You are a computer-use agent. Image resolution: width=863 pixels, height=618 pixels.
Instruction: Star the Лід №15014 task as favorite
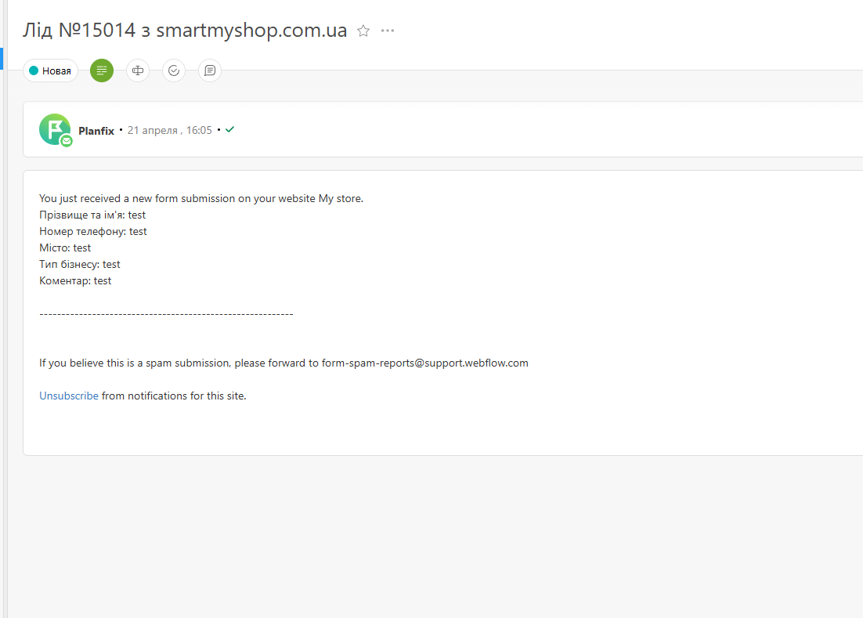[x=363, y=31]
